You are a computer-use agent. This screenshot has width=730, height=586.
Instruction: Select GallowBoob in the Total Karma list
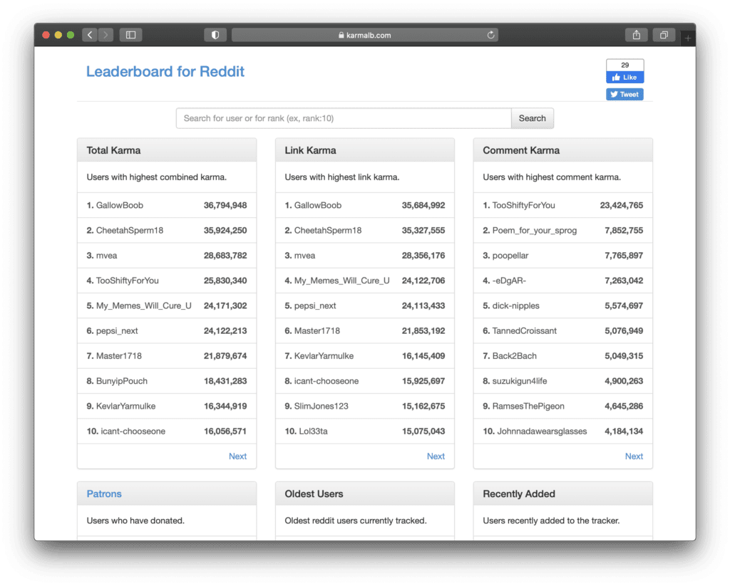pyautogui.click(x=120, y=205)
